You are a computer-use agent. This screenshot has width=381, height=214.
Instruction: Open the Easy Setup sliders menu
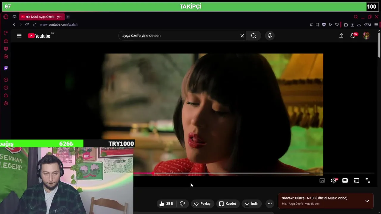(376, 25)
